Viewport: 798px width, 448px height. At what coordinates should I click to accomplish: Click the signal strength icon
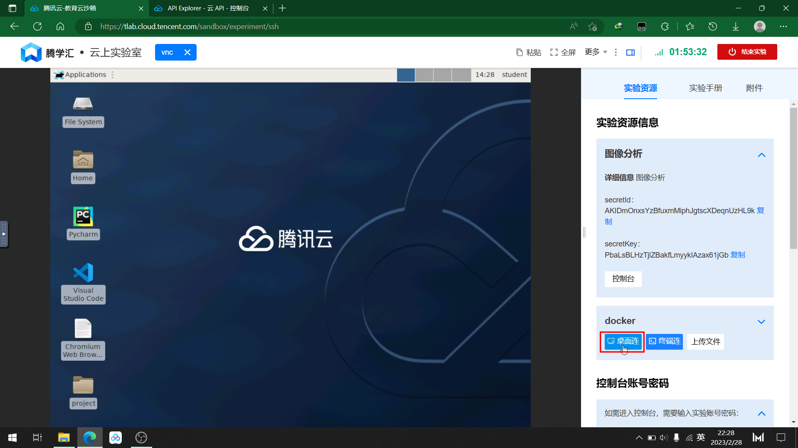(x=659, y=52)
